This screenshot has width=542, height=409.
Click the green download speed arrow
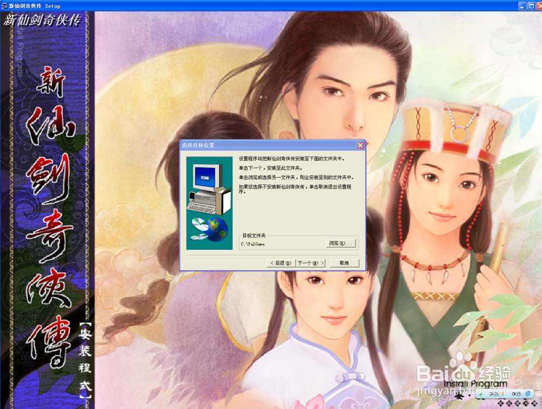coord(480,394)
